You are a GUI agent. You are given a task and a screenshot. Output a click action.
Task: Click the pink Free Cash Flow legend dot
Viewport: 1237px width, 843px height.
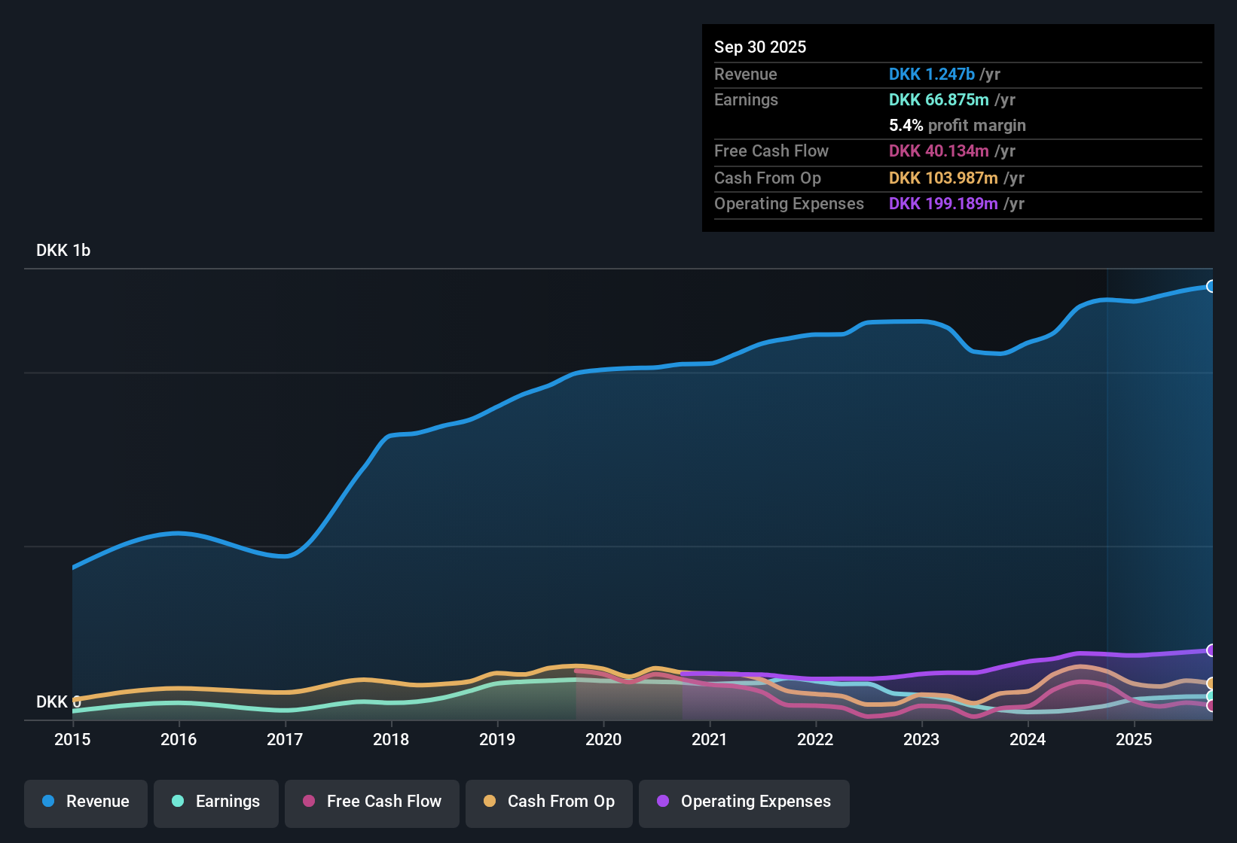pyautogui.click(x=307, y=802)
